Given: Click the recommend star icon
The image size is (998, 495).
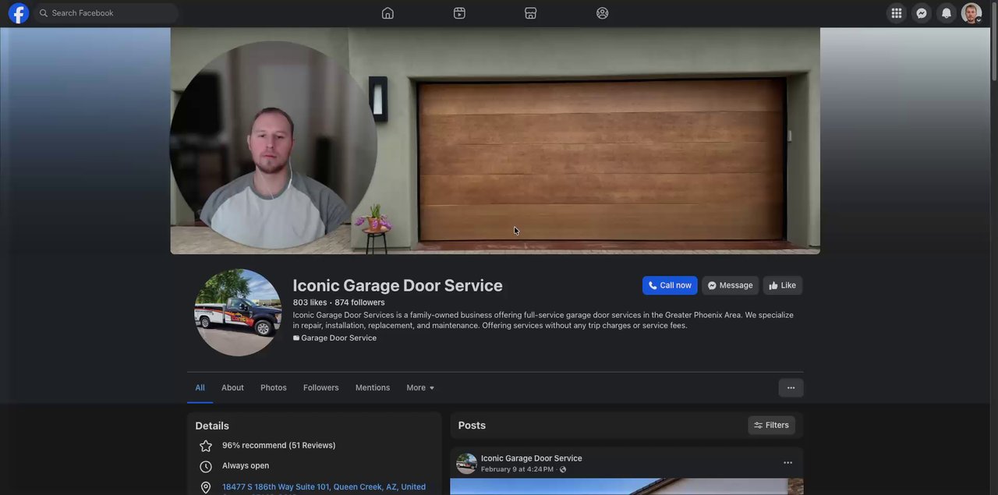Looking at the screenshot, I should (x=206, y=446).
